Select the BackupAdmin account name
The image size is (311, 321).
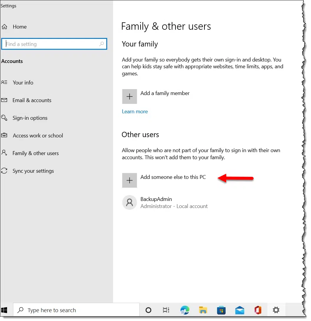(x=156, y=199)
